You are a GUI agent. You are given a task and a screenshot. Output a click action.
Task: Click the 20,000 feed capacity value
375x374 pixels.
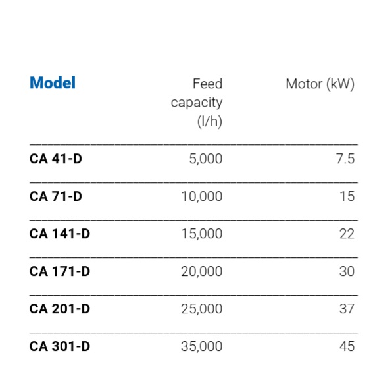point(202,271)
